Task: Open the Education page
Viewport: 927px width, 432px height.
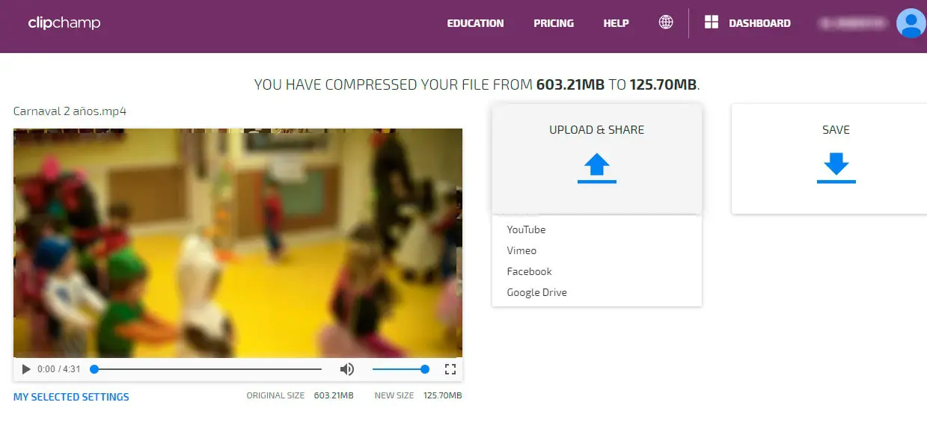Action: 475,23
